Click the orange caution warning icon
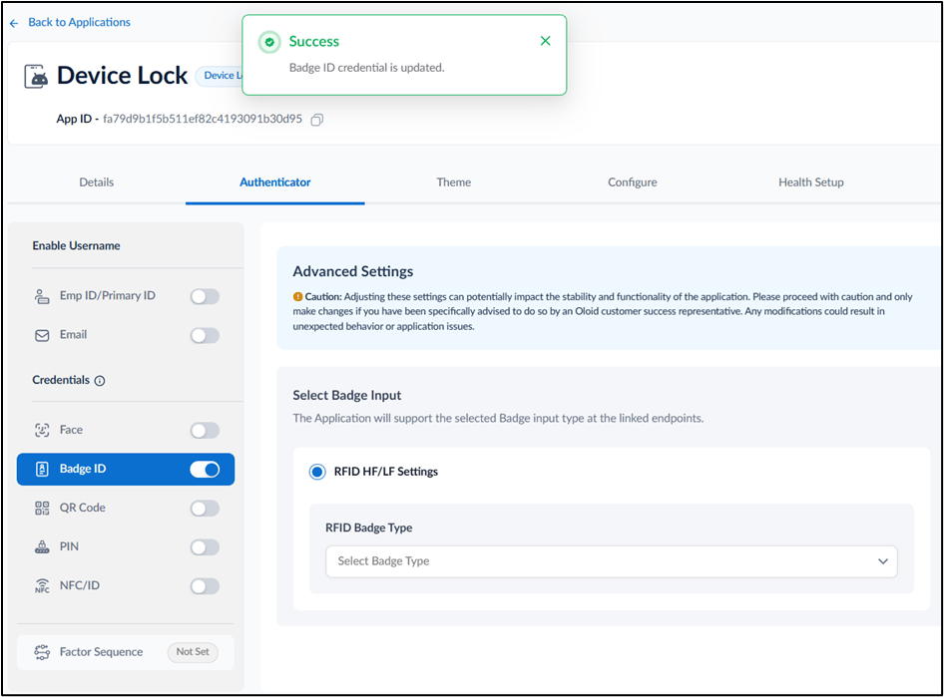The height and width of the screenshot is (697, 944). click(x=297, y=296)
